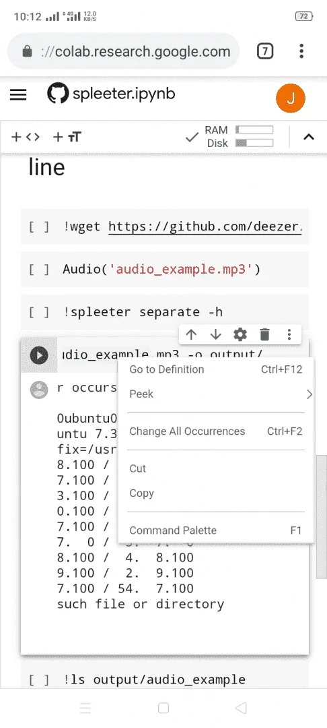Image resolution: width=327 pixels, height=728 pixels.
Task: Click the Disk usage bar
Action: pyautogui.click(x=254, y=143)
